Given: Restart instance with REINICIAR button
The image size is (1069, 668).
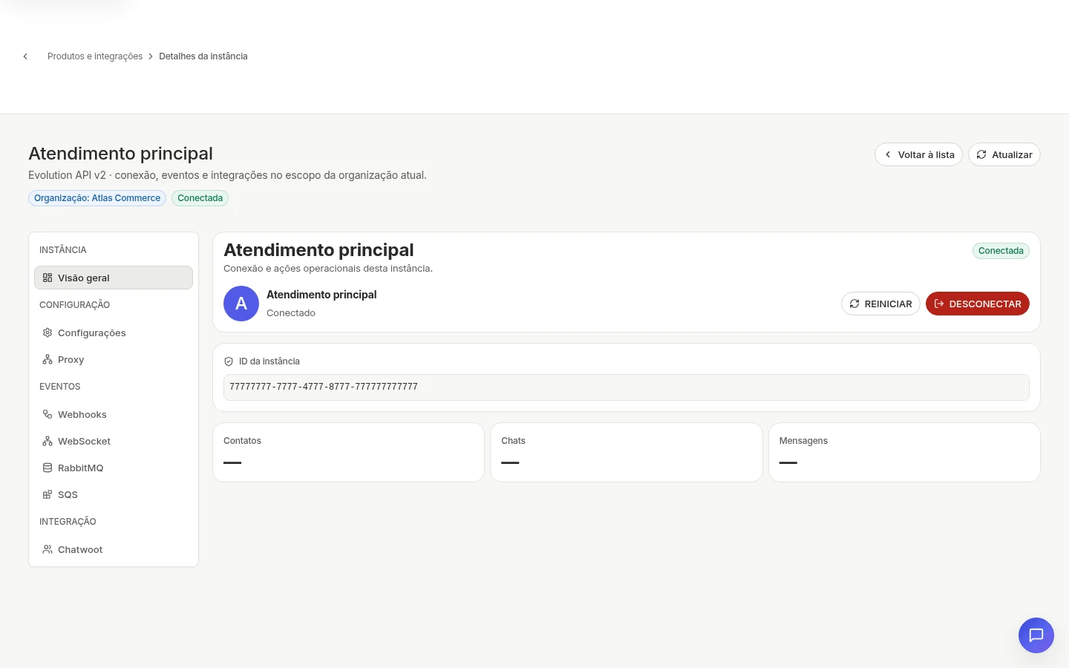Looking at the screenshot, I should point(880,304).
